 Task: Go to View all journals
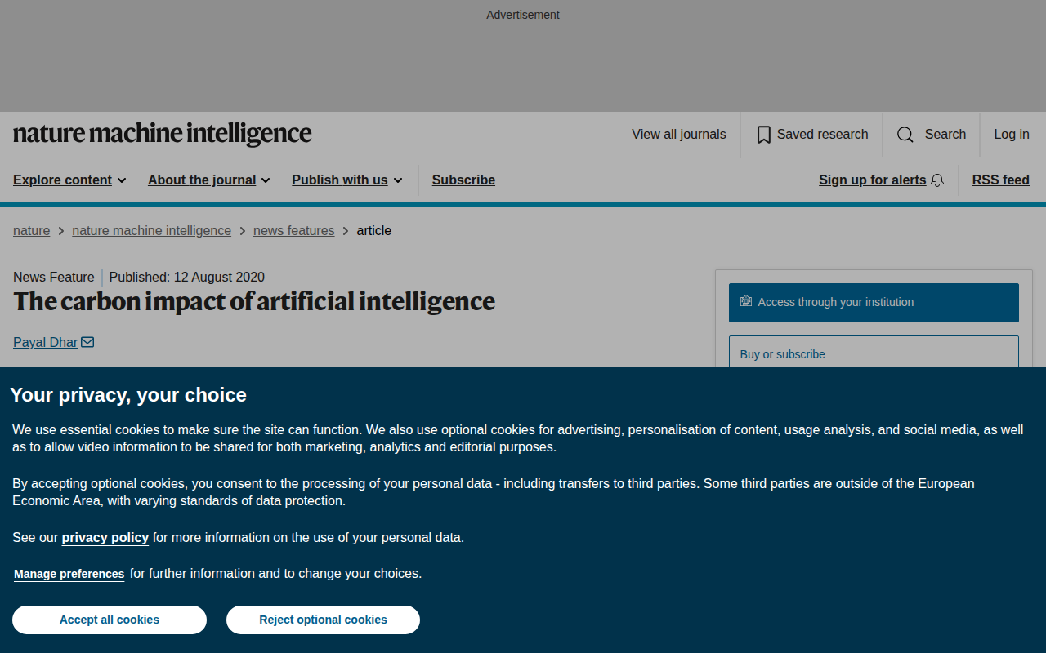point(678,135)
